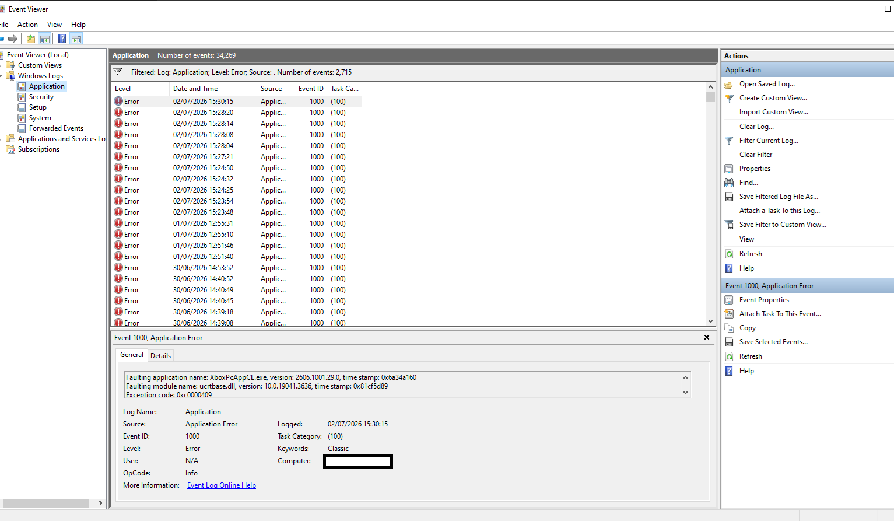Switch to the Details tab
This screenshot has width=894, height=521.
[x=160, y=356]
